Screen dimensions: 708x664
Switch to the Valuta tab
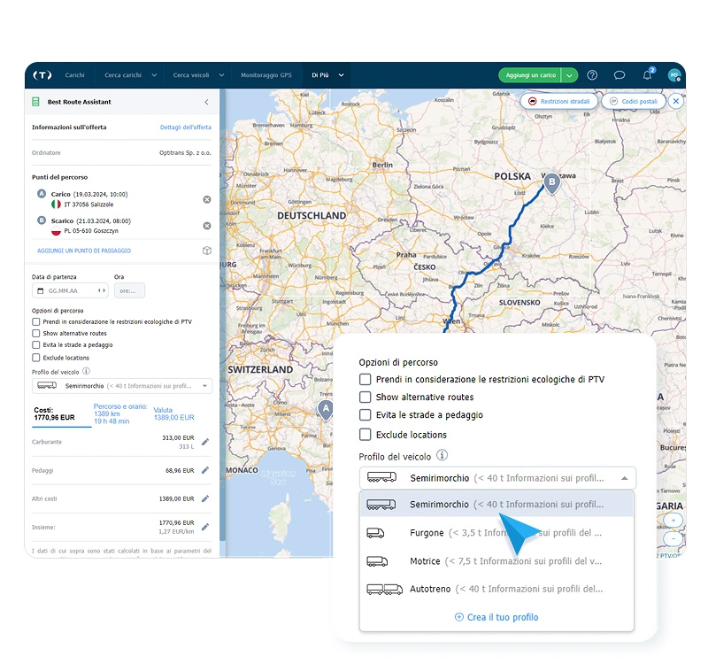click(173, 413)
